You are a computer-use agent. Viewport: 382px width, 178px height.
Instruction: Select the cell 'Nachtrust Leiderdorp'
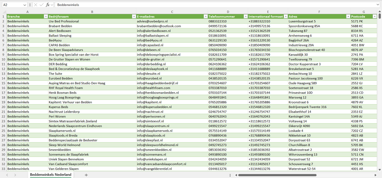tap(92, 112)
